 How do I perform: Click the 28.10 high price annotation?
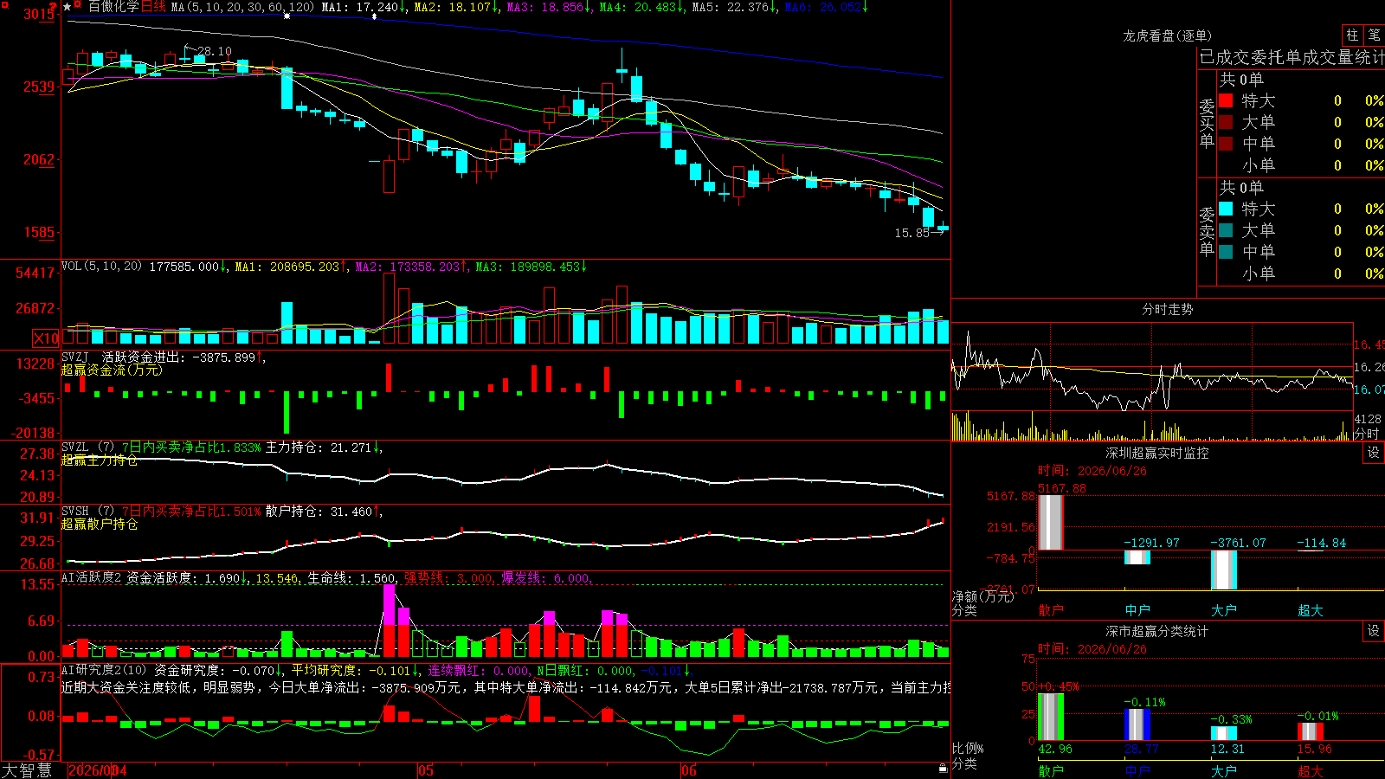(x=215, y=51)
